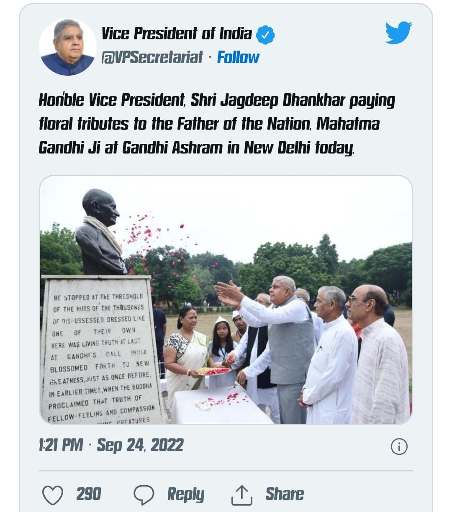This screenshot has width=452, height=512.
Task: Open the tweet info circle icon
Action: tap(399, 446)
